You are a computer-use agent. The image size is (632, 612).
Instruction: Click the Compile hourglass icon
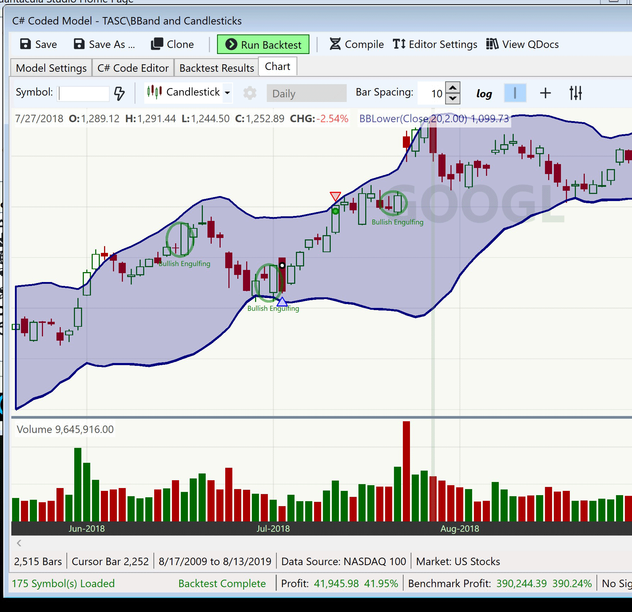[335, 44]
